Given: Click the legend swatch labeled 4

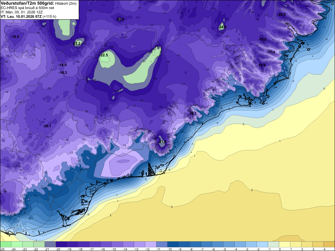Looking at the screenshot, I should 329,244.
